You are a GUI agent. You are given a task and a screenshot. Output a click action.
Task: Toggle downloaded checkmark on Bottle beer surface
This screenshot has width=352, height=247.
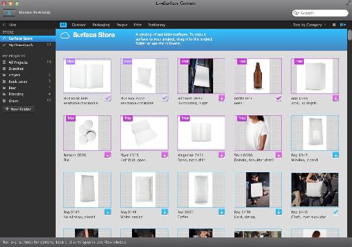(x=278, y=98)
